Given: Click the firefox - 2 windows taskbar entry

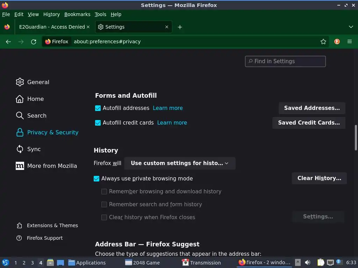Looking at the screenshot, I should tap(264, 262).
